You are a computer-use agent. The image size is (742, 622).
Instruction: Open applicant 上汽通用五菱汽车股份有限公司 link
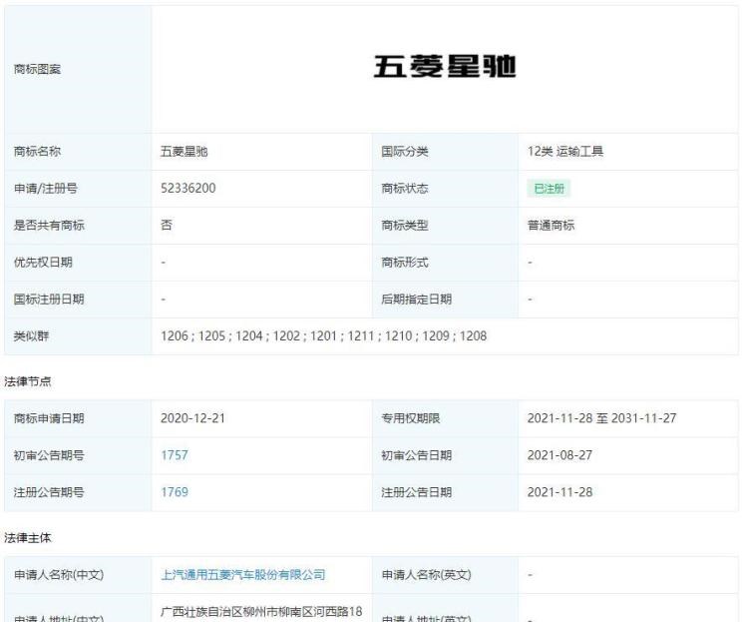[243, 575]
